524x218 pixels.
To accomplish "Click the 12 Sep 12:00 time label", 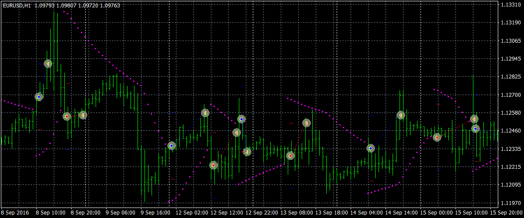I will coord(227,213).
